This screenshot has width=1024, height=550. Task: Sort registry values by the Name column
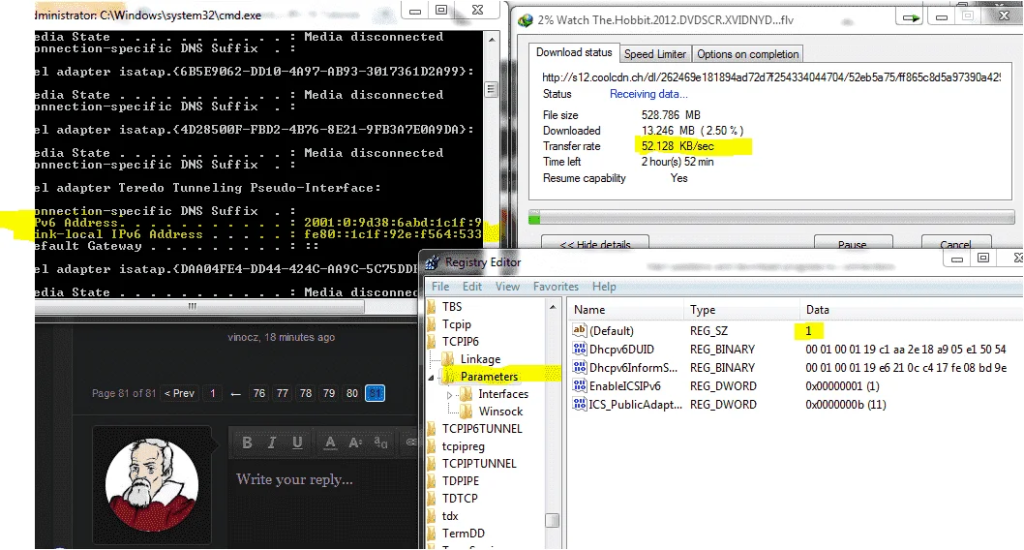click(x=626, y=310)
